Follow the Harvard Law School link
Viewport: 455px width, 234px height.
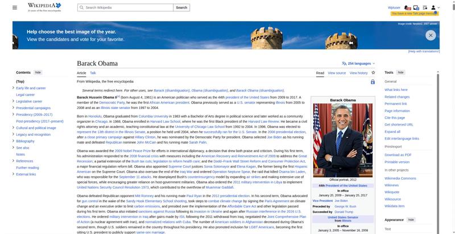165,122
